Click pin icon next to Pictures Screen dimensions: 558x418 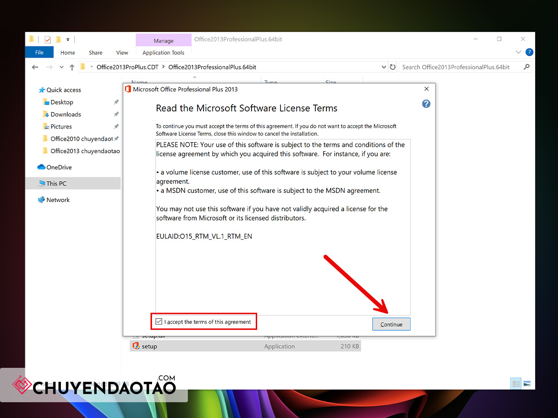[116, 126]
